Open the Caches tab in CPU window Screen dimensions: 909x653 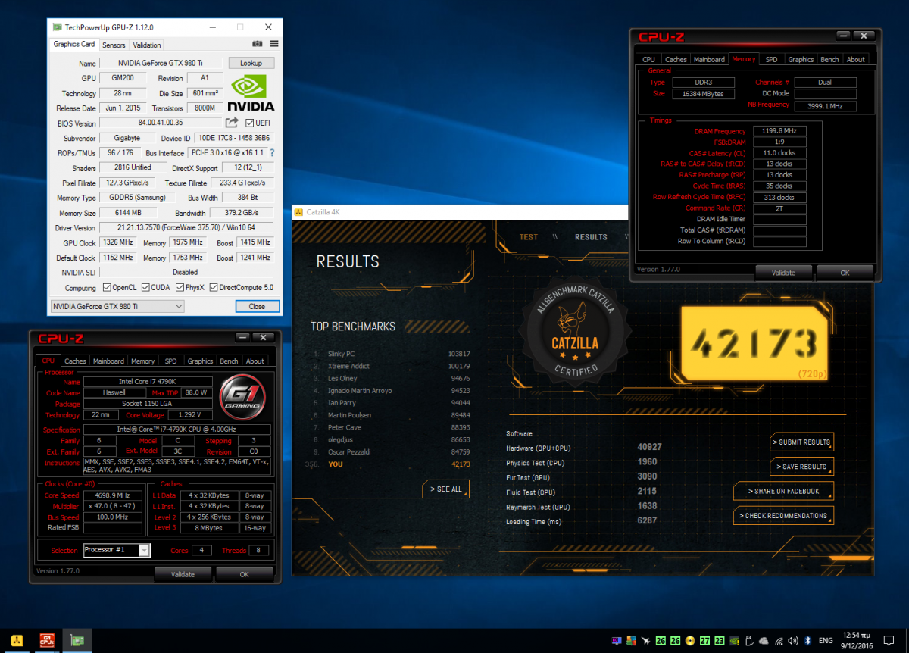pyautogui.click(x=75, y=361)
